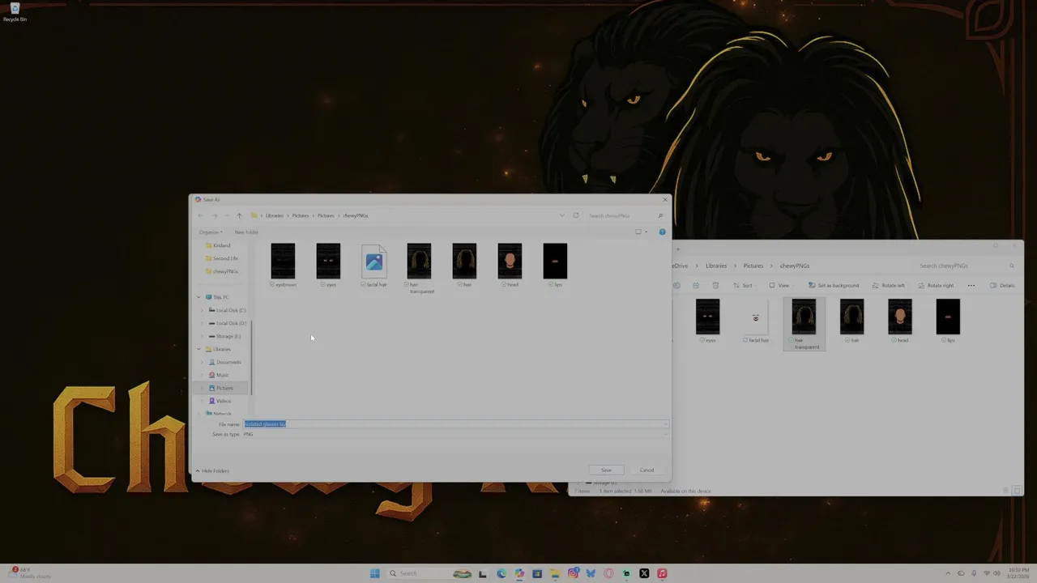The width and height of the screenshot is (1037, 583).
Task: Click the Save As search magnifier icon
Action: point(660,215)
